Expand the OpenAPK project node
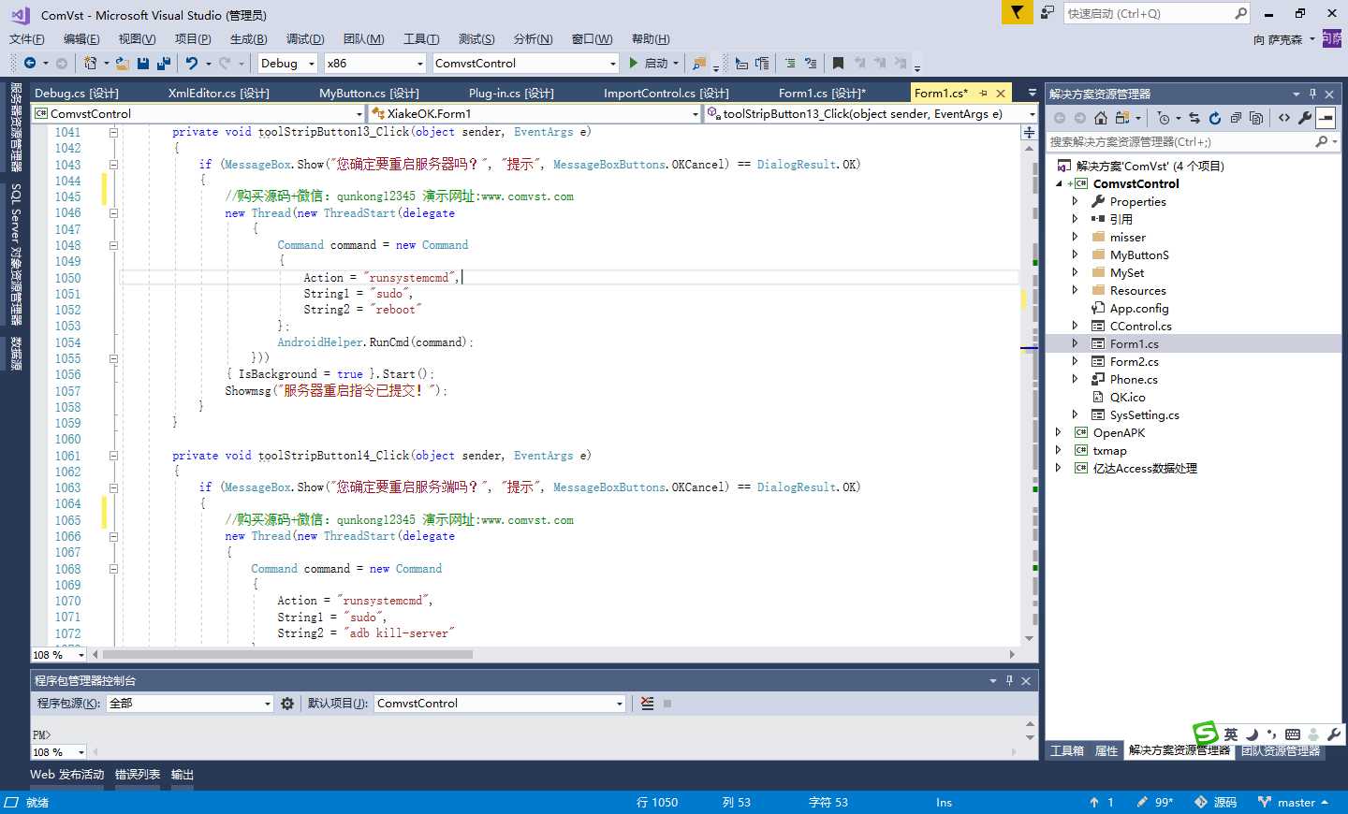The height and width of the screenshot is (814, 1348). [x=1058, y=432]
